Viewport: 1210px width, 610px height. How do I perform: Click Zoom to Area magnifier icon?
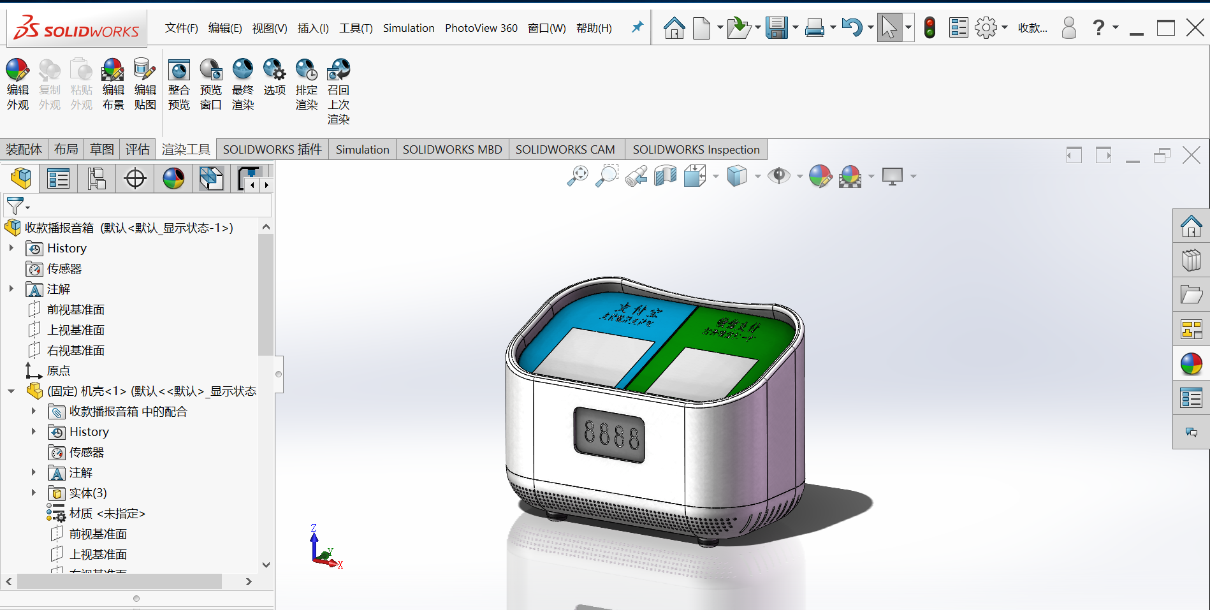(x=607, y=176)
